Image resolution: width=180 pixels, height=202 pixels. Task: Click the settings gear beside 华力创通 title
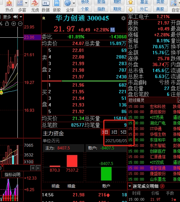click(x=123, y=18)
